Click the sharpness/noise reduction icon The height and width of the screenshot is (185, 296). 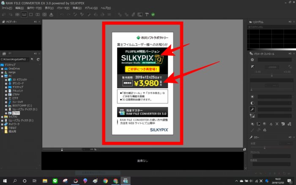pyautogui.click(x=252, y=116)
